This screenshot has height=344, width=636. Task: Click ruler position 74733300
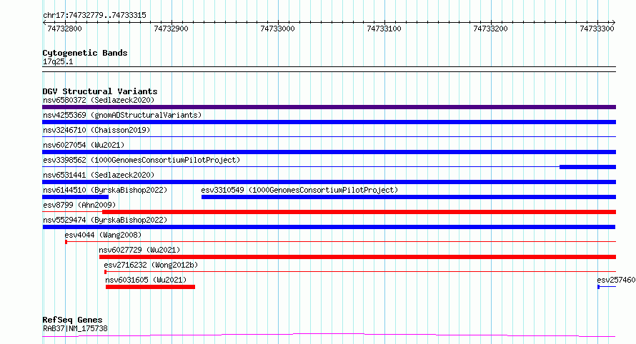[597, 29]
